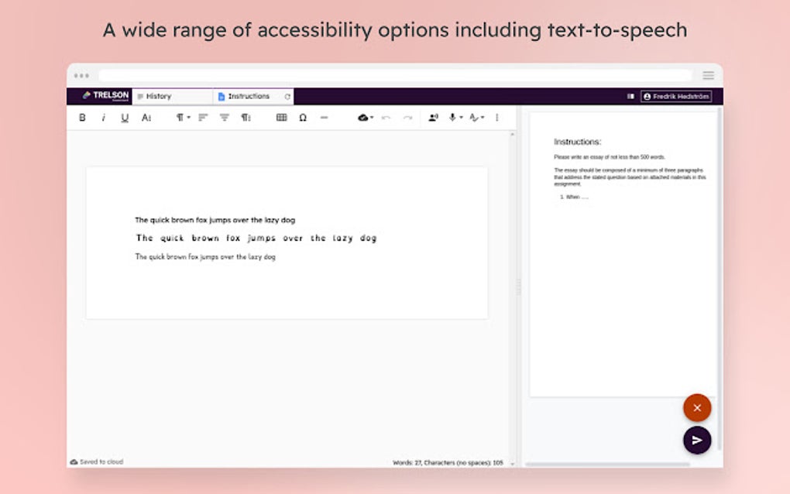Toggle bold formatting

81,118
